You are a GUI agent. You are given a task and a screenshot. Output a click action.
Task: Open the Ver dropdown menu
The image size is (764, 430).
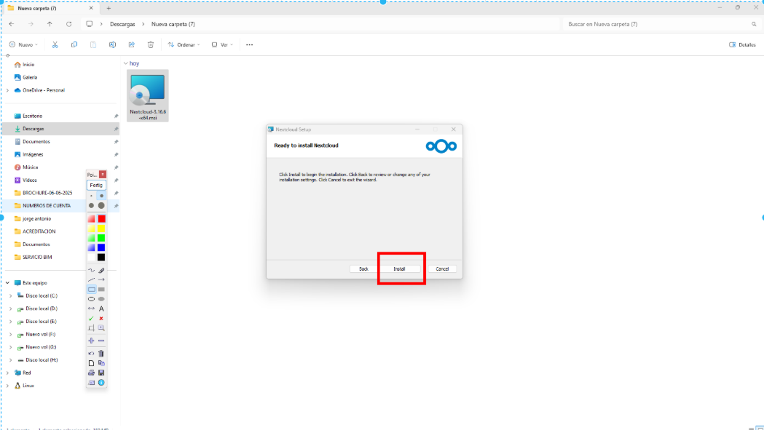pos(222,44)
